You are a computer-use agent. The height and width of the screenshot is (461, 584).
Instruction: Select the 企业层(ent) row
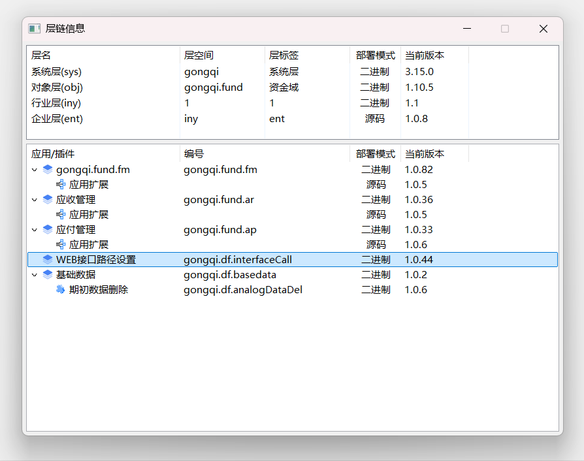point(293,118)
